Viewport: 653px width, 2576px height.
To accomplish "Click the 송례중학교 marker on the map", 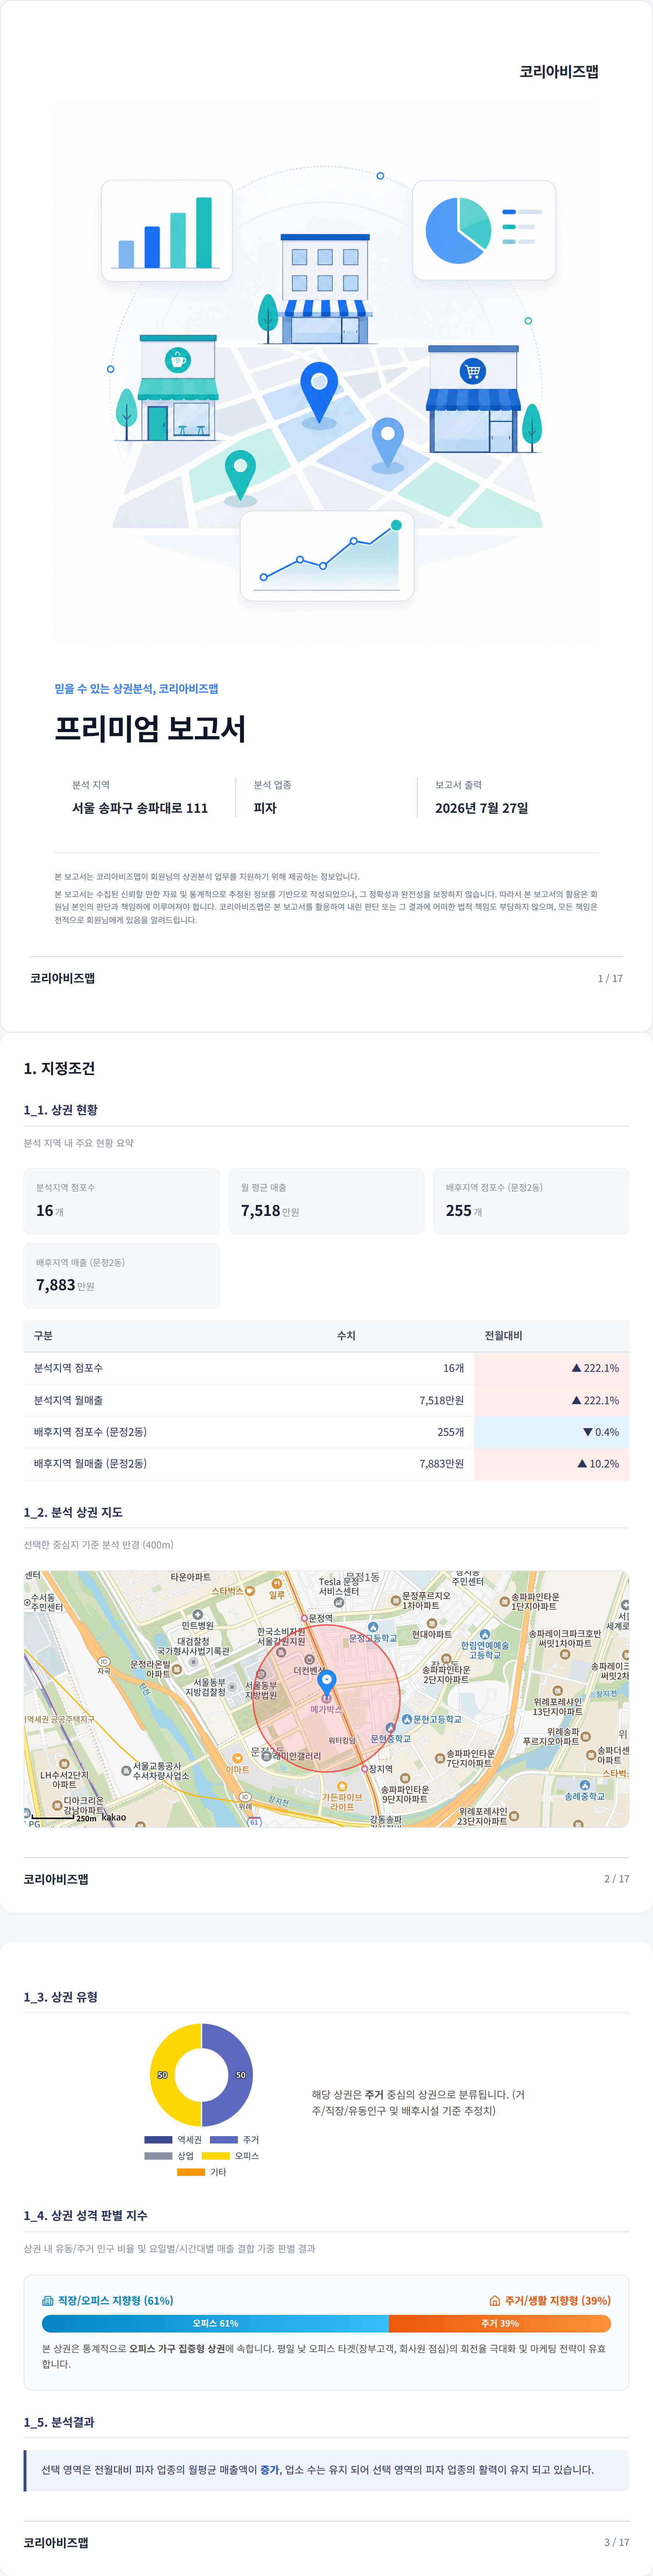I will 585,1784.
